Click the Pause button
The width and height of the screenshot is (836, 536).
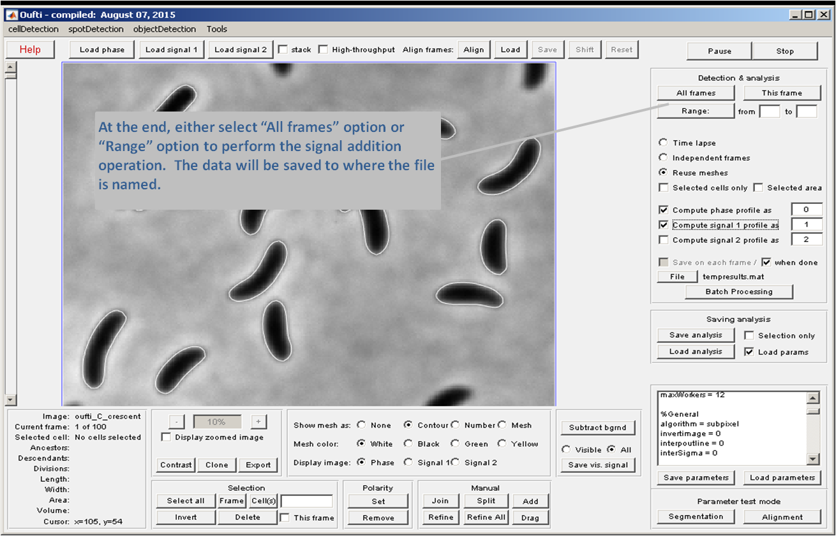(x=720, y=51)
